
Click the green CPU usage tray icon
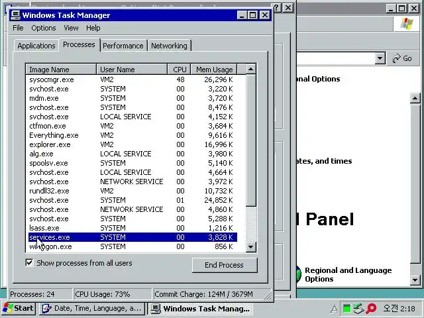[x=346, y=308]
